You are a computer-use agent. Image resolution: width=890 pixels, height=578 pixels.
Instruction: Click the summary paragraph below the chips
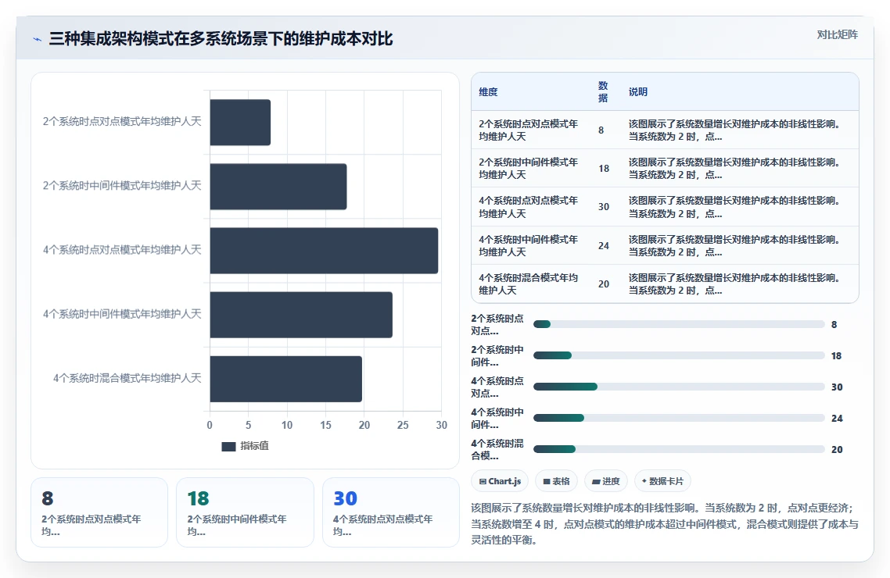point(665,523)
